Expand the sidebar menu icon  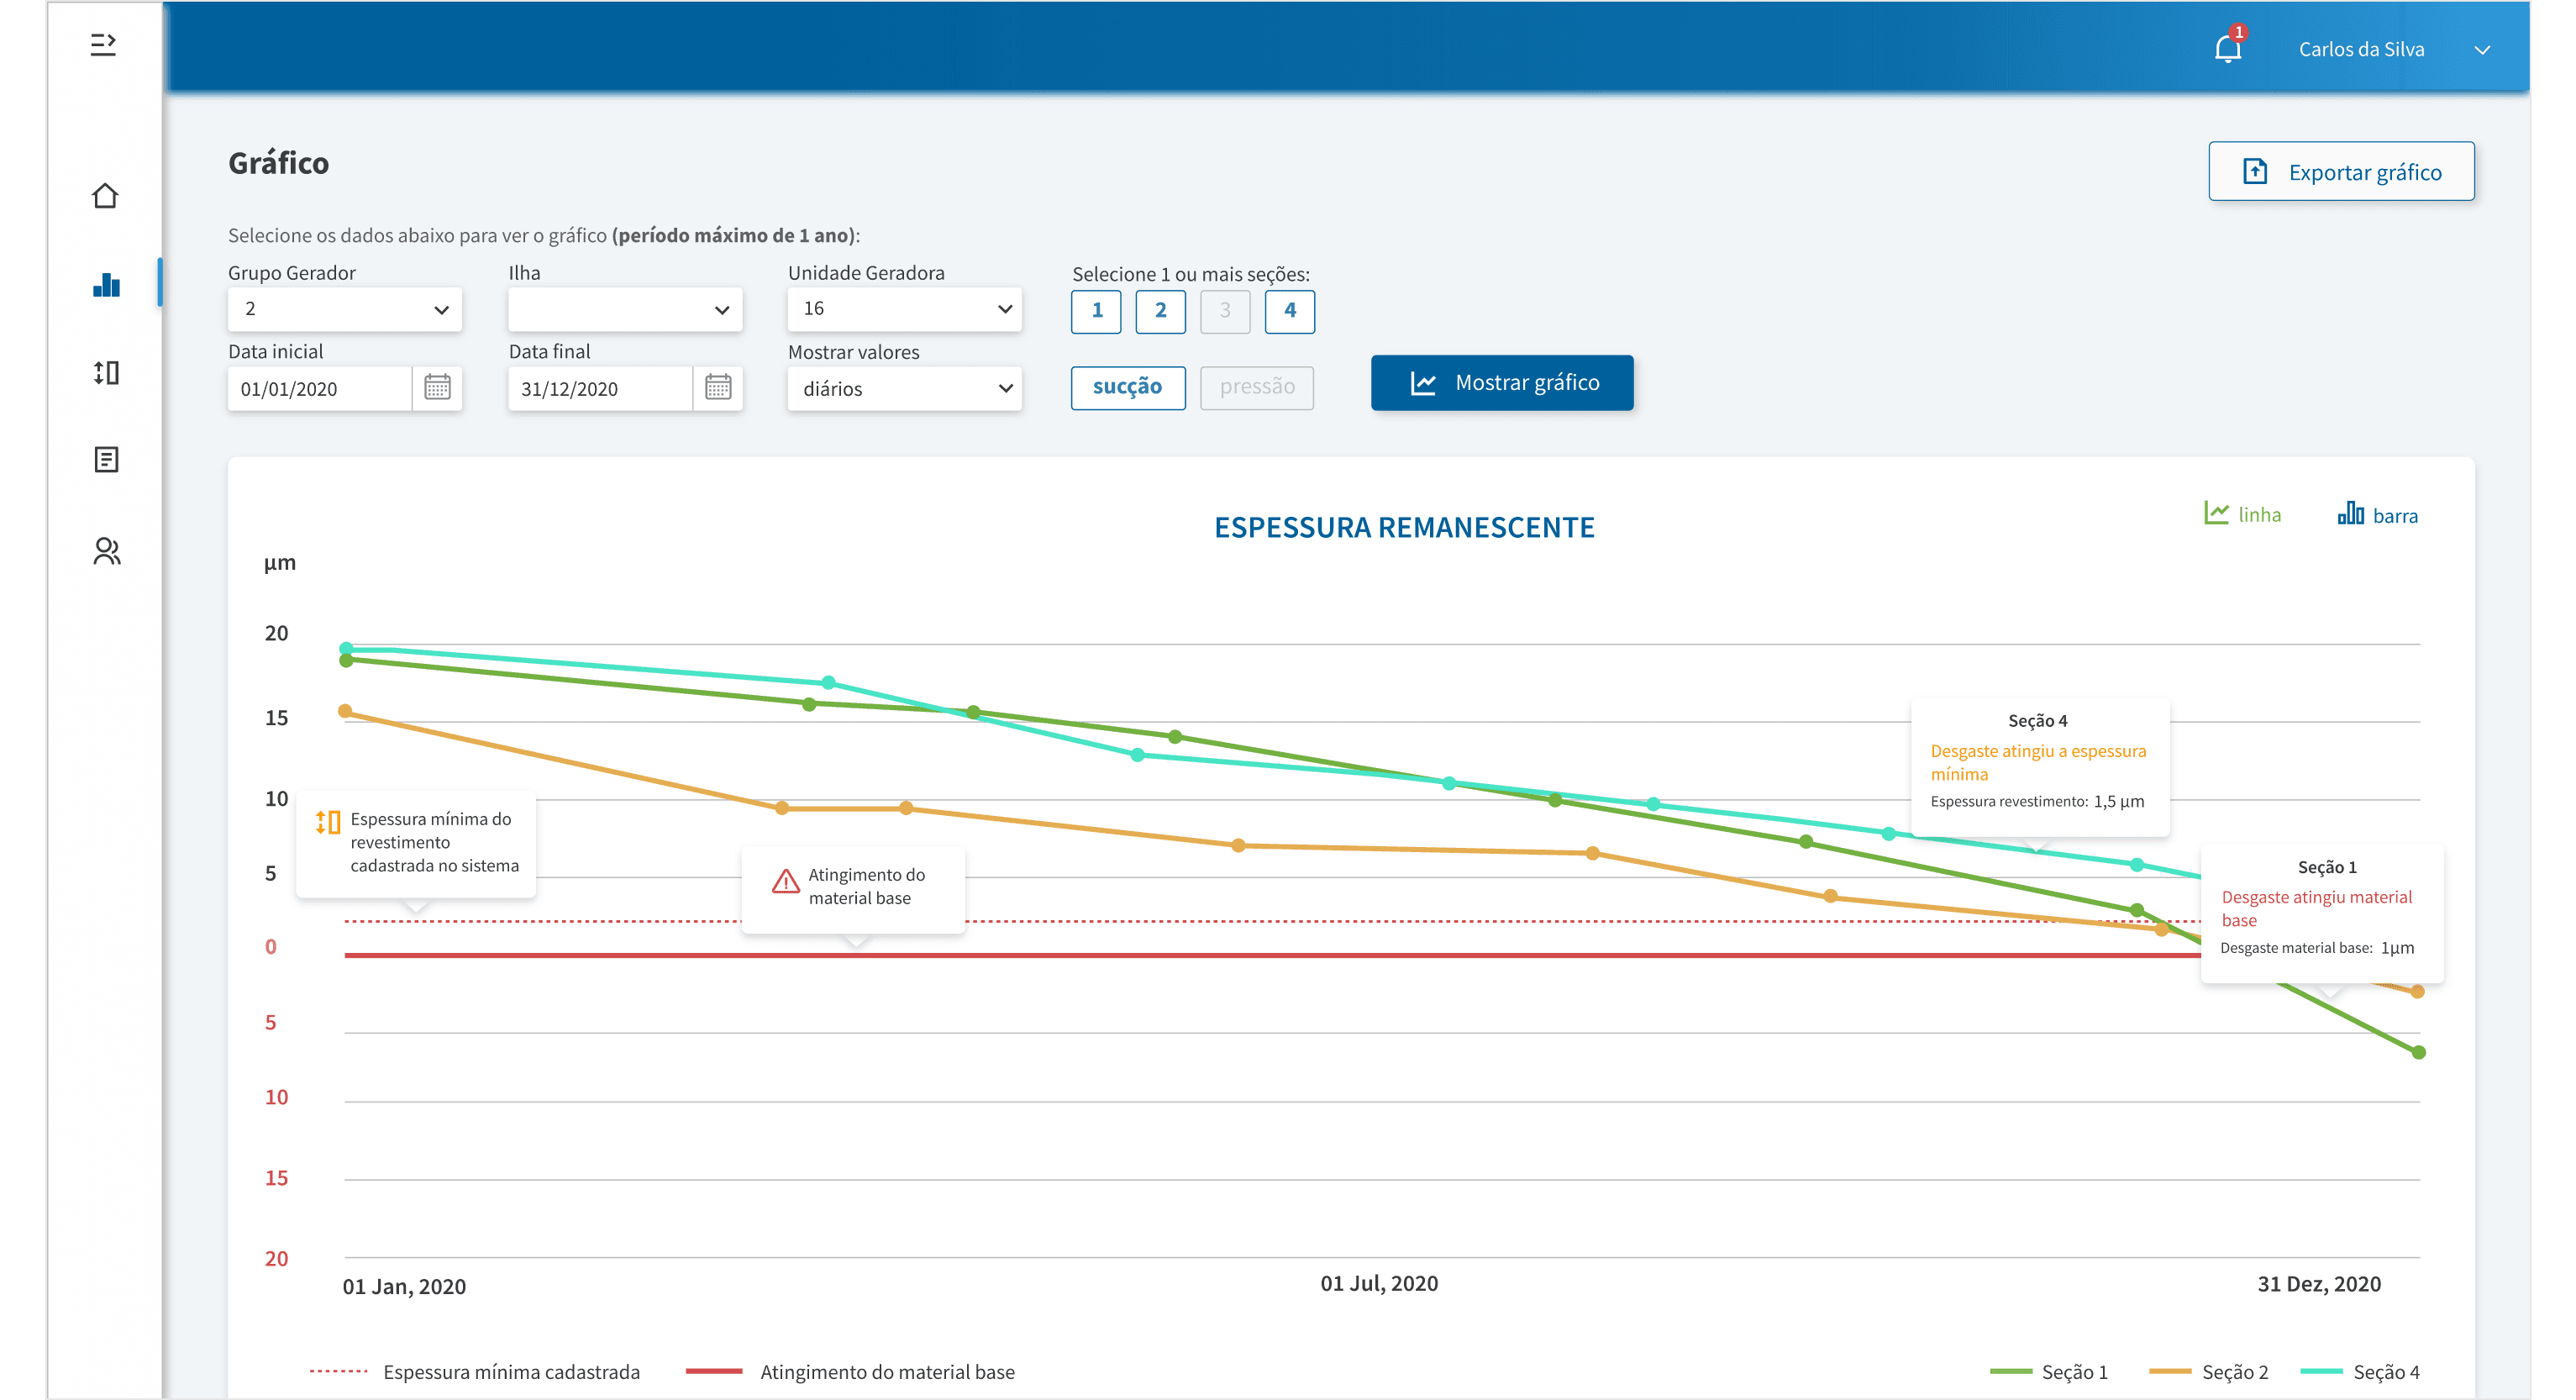[103, 44]
